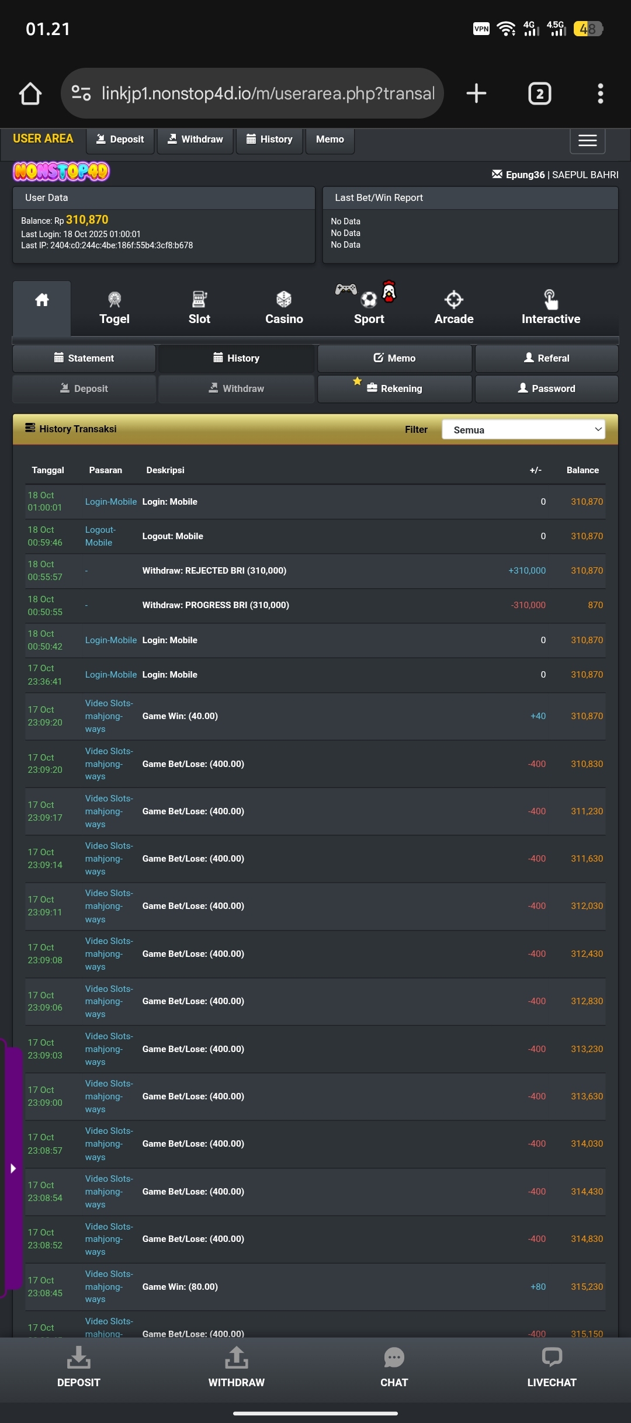Expand the Semua filter dropdown

pos(523,429)
